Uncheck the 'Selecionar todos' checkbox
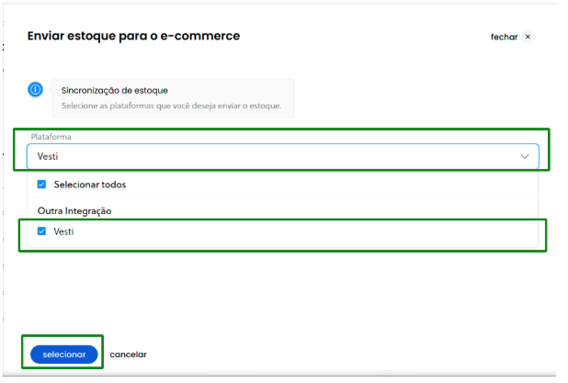This screenshot has height=383, width=568. [41, 185]
